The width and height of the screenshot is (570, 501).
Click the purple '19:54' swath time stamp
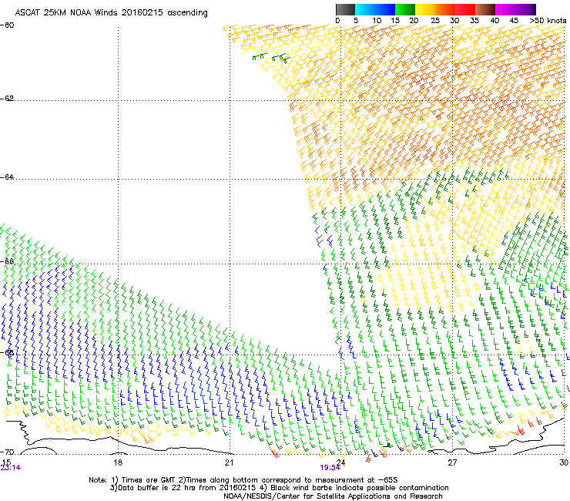(330, 468)
